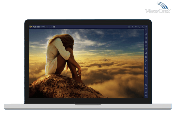This screenshot has height=120, width=174.
Task: Click the wallpaper image of girl on rock
Action: 86,63
